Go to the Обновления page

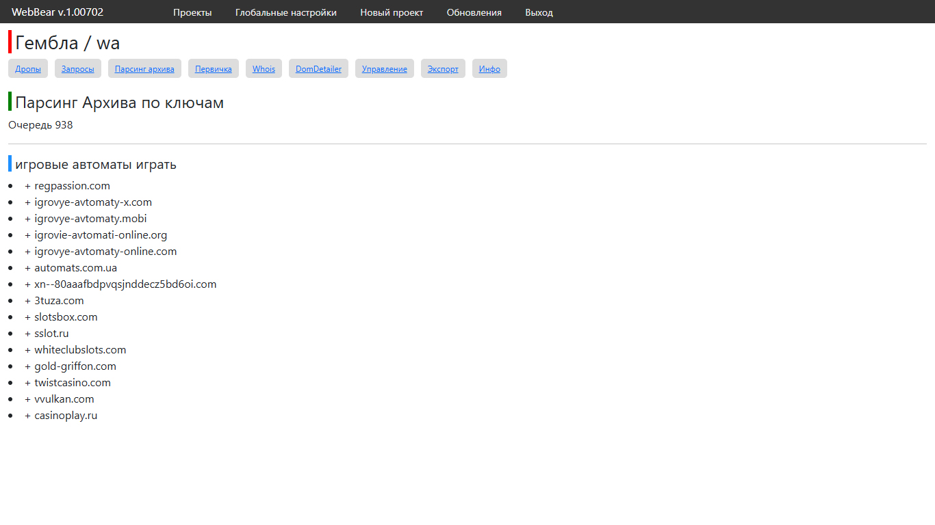[x=474, y=12]
